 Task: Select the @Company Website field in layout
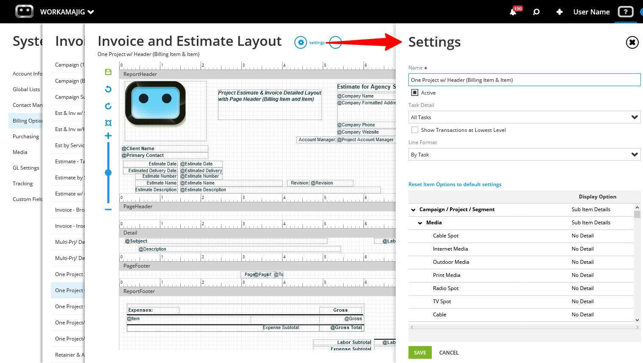pyautogui.click(x=366, y=132)
